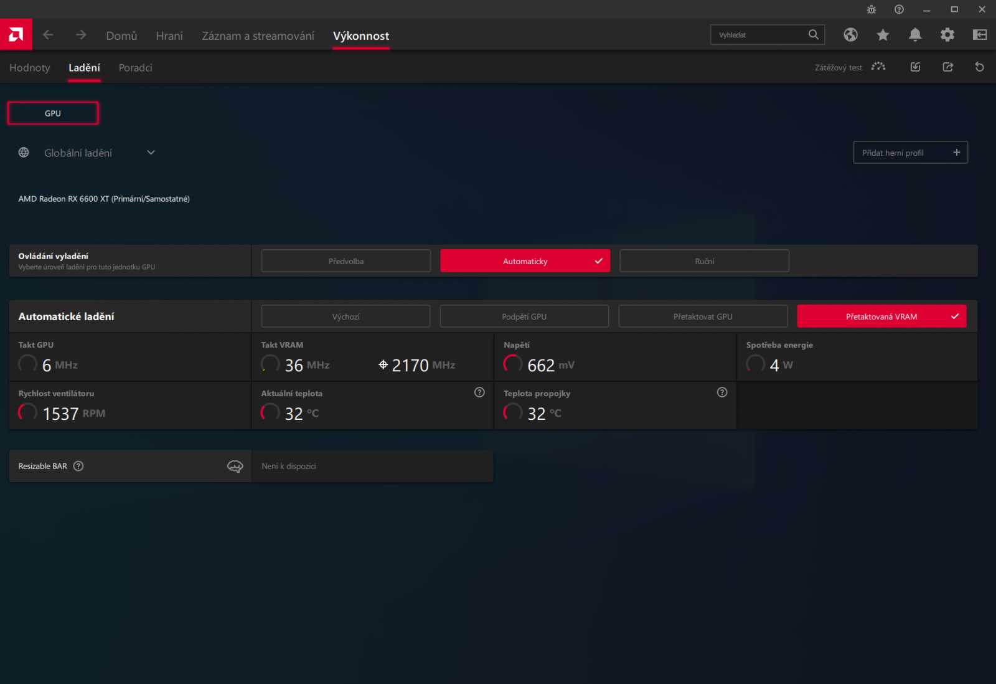Go back with the left arrow icon

pyautogui.click(x=48, y=35)
